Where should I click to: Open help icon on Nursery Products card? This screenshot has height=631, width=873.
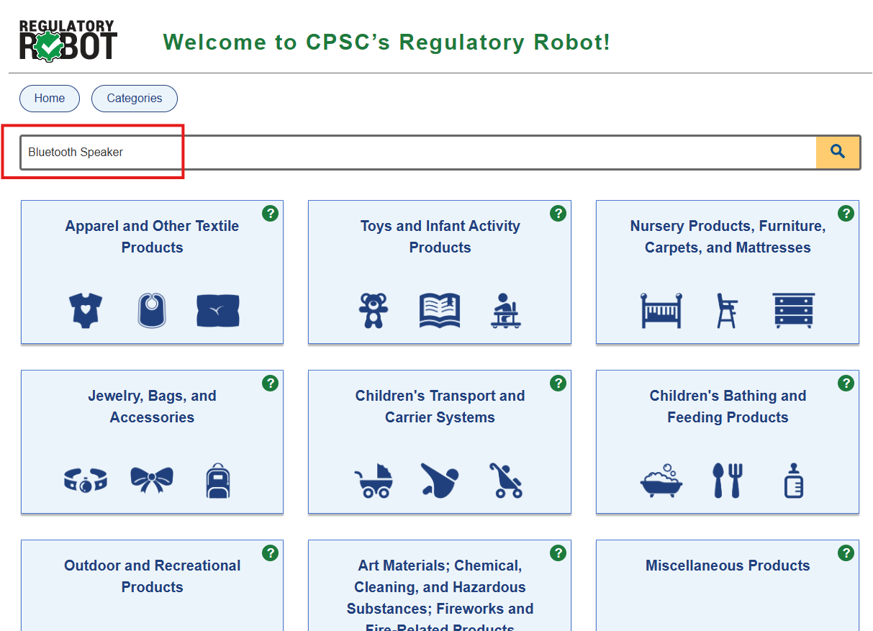pos(846,213)
